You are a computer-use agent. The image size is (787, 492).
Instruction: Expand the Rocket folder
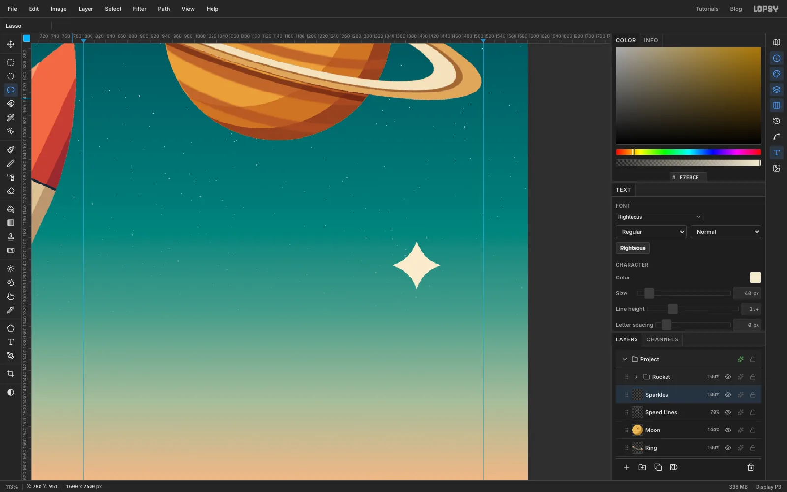coord(636,377)
